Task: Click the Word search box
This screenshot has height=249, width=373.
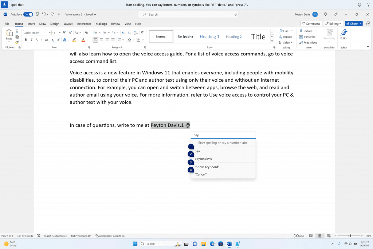Action: [188, 14]
